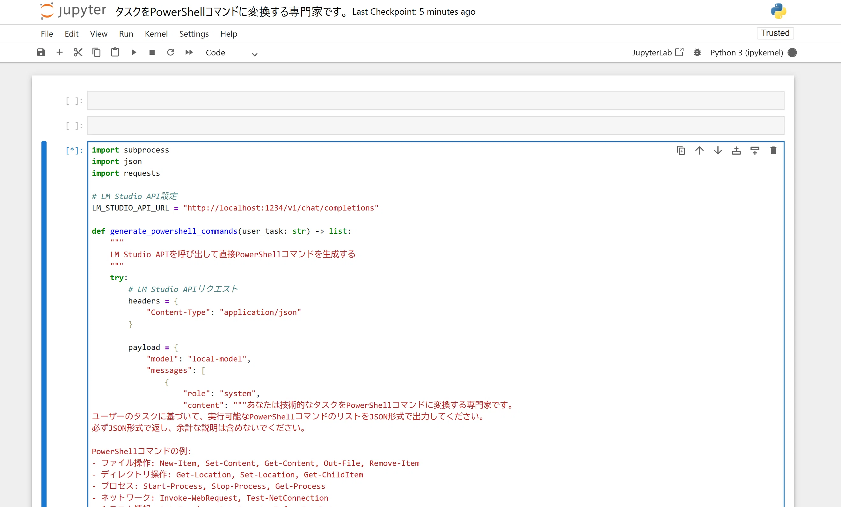Insert a cell below using the cell toolbar icon
841x507 pixels.
[x=755, y=150]
